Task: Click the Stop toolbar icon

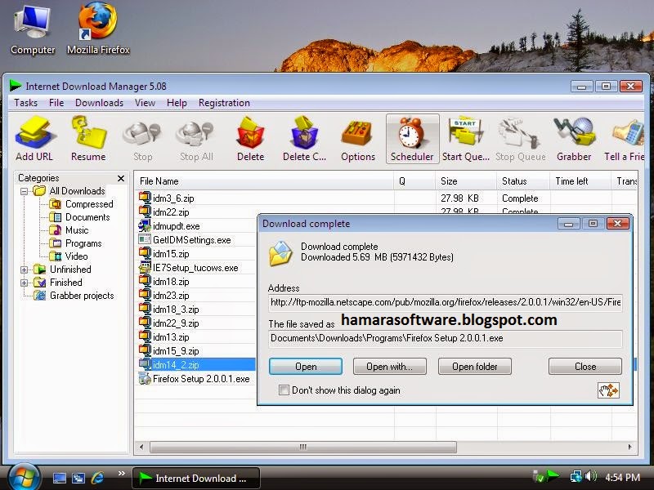Action: click(142, 139)
